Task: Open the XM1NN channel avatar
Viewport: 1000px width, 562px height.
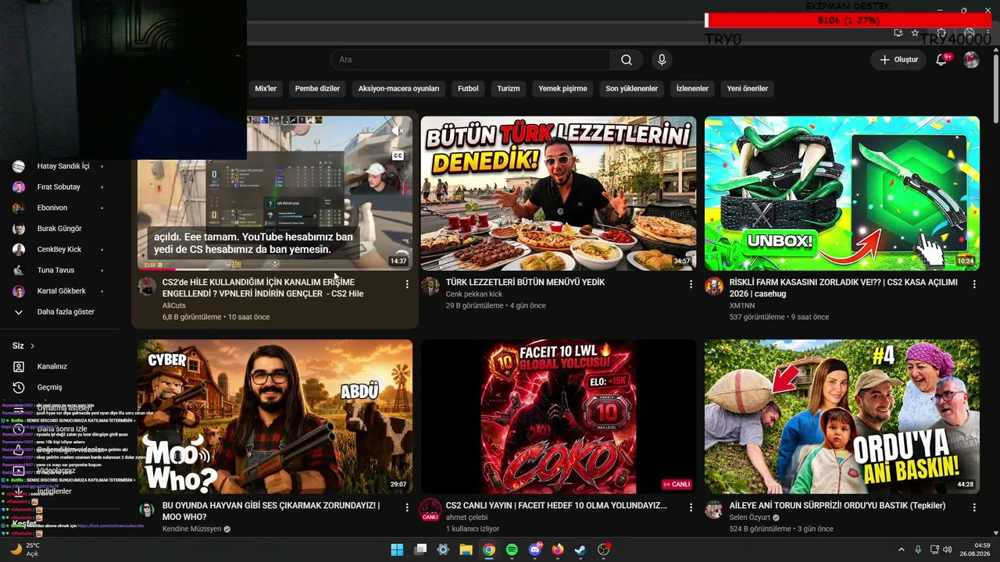Action: [714, 286]
